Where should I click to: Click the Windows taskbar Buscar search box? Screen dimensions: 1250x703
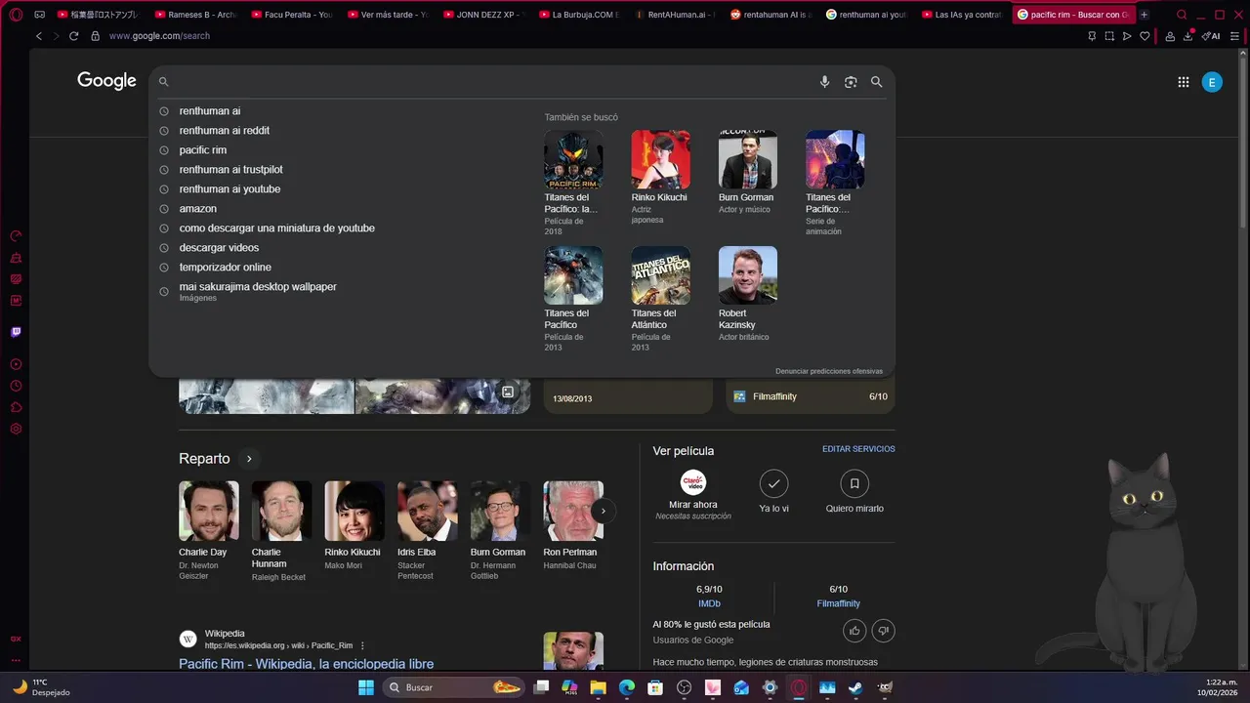[x=453, y=687]
